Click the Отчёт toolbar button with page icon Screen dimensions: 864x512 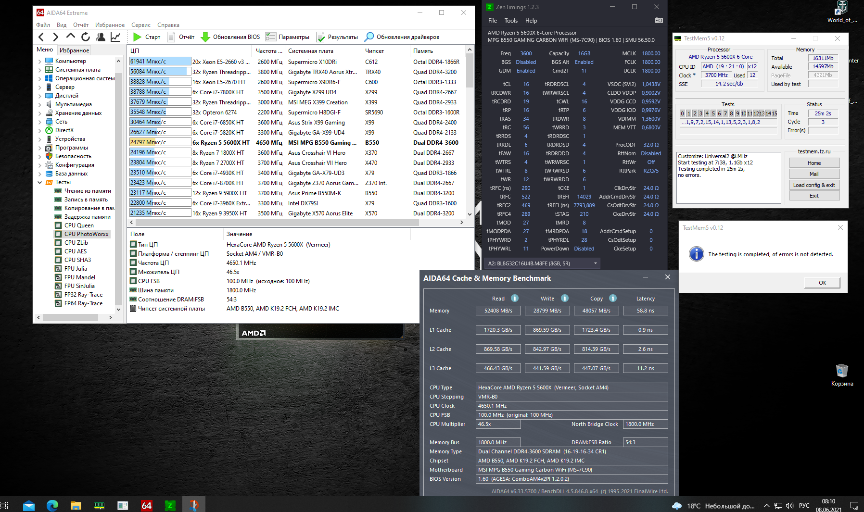[x=180, y=37]
